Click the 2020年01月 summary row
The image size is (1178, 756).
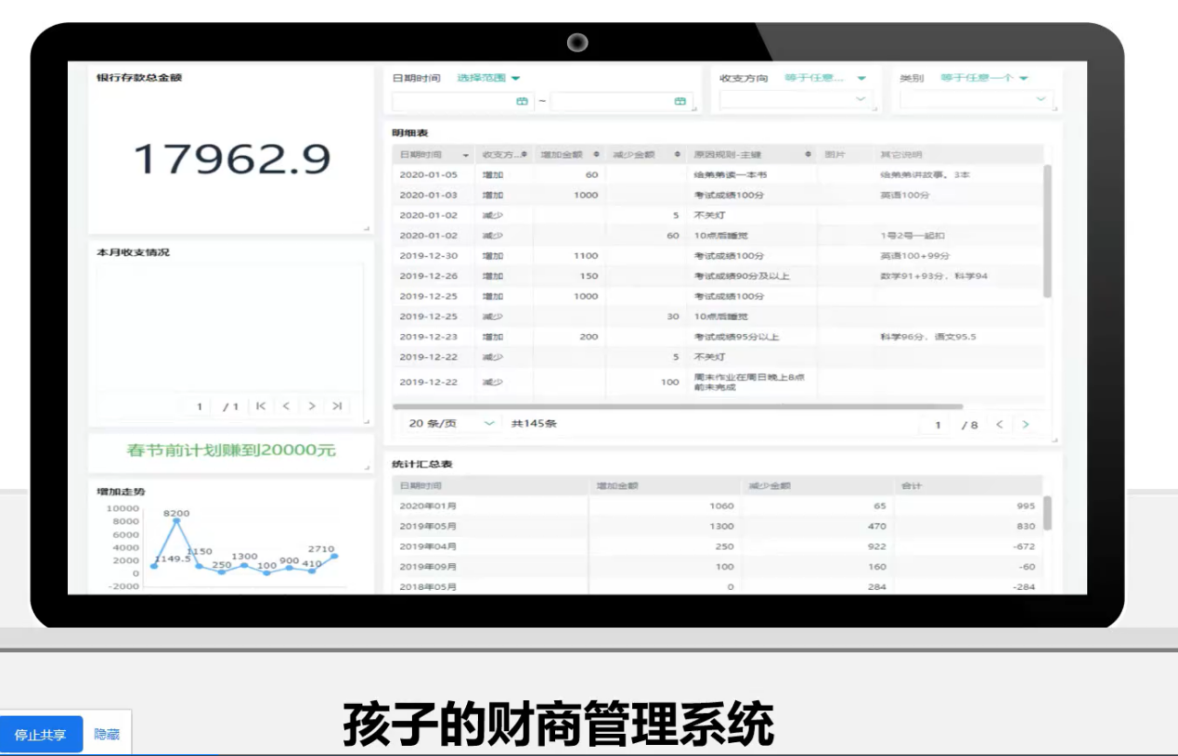[717, 506]
